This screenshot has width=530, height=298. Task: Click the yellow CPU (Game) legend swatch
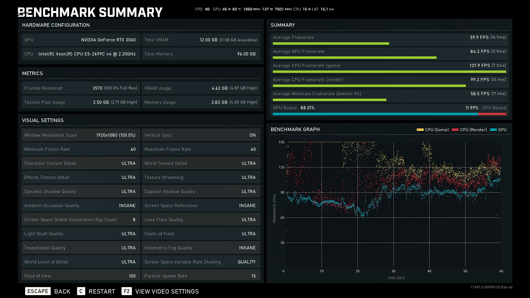pyautogui.click(x=420, y=130)
